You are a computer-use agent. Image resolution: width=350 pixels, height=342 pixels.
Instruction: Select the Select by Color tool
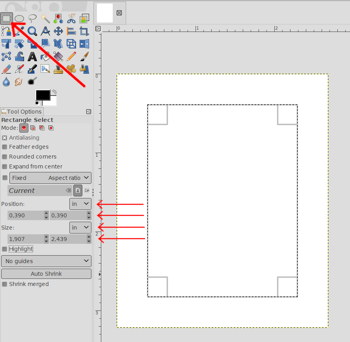(x=58, y=19)
